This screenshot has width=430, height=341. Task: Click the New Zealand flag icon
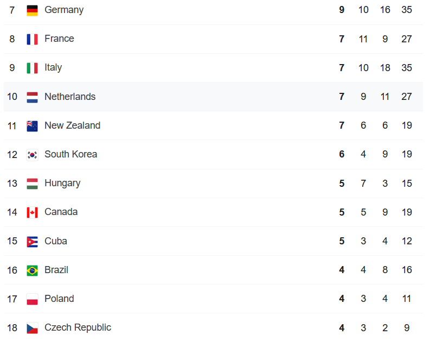(x=32, y=126)
